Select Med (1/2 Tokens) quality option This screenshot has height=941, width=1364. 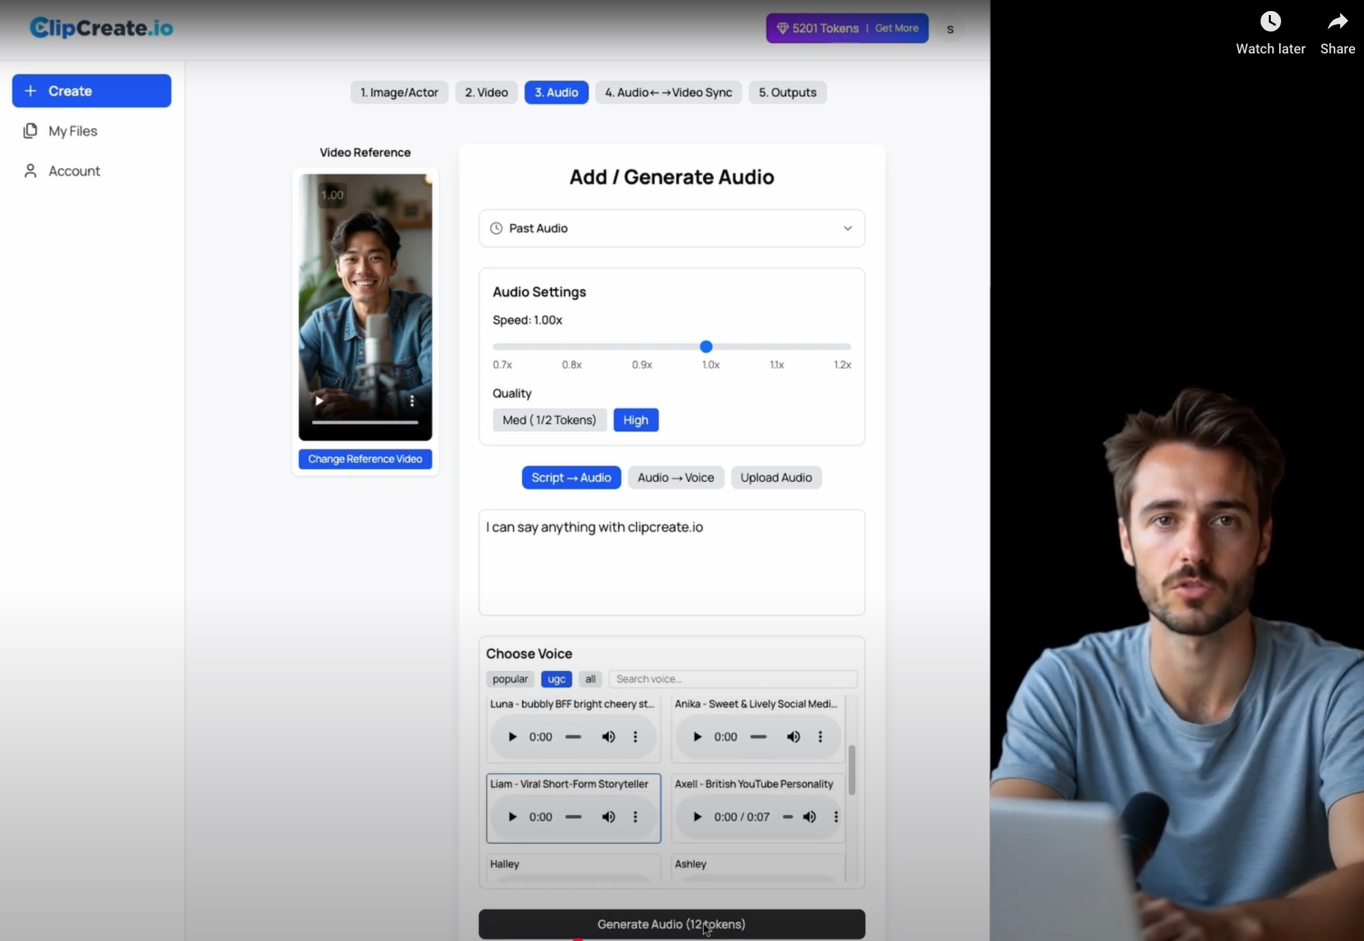tap(549, 420)
